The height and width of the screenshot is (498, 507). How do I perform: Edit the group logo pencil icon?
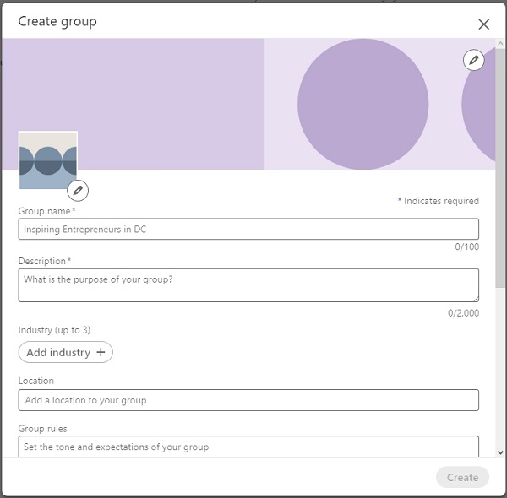[x=78, y=191]
